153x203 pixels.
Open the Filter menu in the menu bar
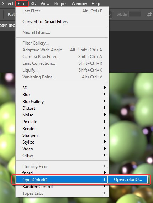pyautogui.click(x=22, y=4)
